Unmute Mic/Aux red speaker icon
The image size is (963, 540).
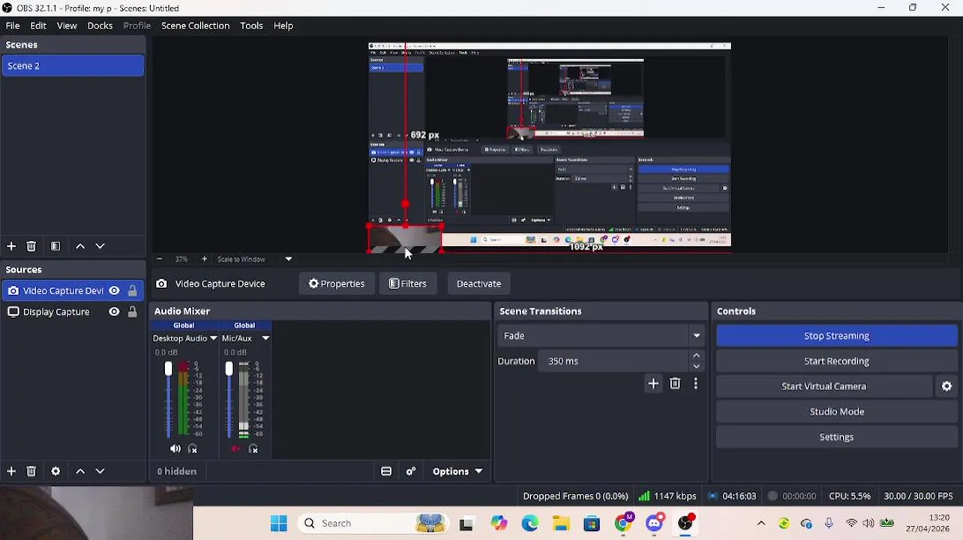[235, 448]
